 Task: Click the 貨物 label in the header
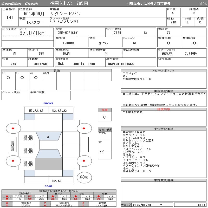[x=203, y=4]
